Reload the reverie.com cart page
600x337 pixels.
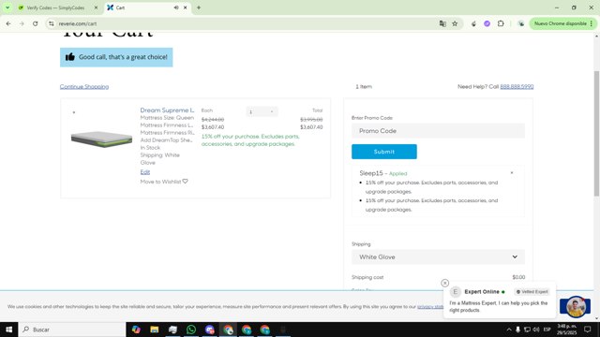tap(36, 23)
